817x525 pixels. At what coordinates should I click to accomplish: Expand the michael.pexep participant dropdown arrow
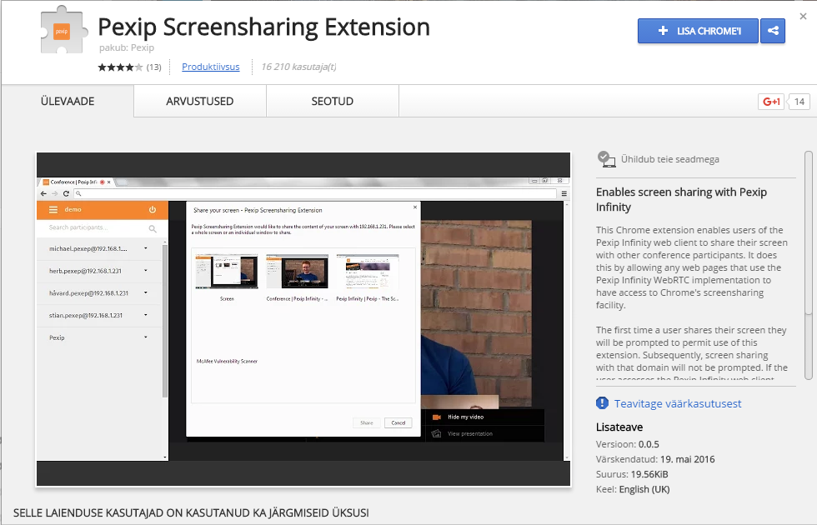(146, 248)
